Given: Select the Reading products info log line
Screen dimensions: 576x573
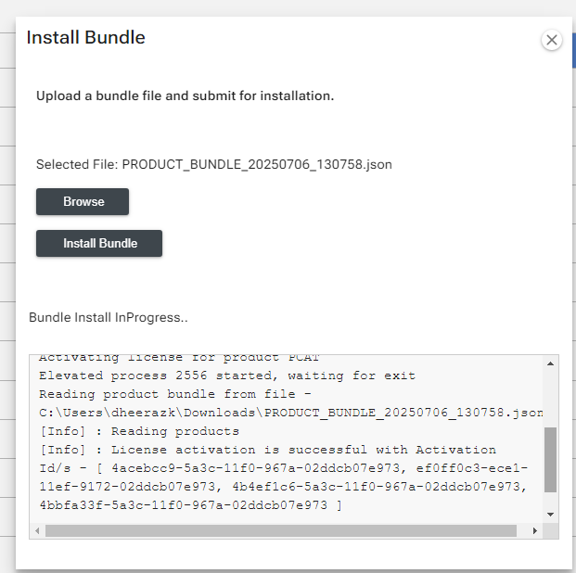Looking at the screenshot, I should click(x=138, y=431).
